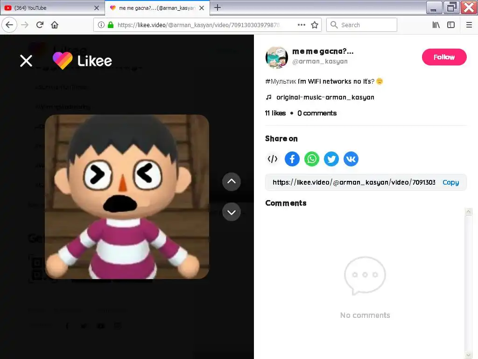The width and height of the screenshot is (478, 359).
Task: Follow the arman_kasyan account
Action: point(444,57)
